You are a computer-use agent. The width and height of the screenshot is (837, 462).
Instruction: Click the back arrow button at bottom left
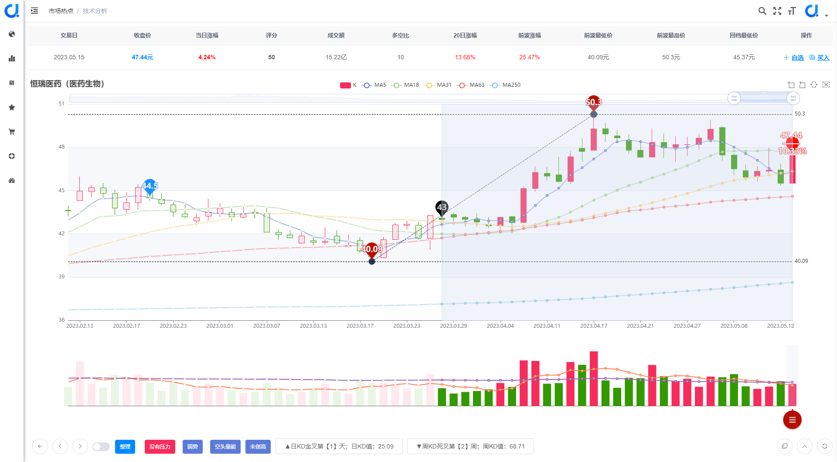(x=40, y=446)
